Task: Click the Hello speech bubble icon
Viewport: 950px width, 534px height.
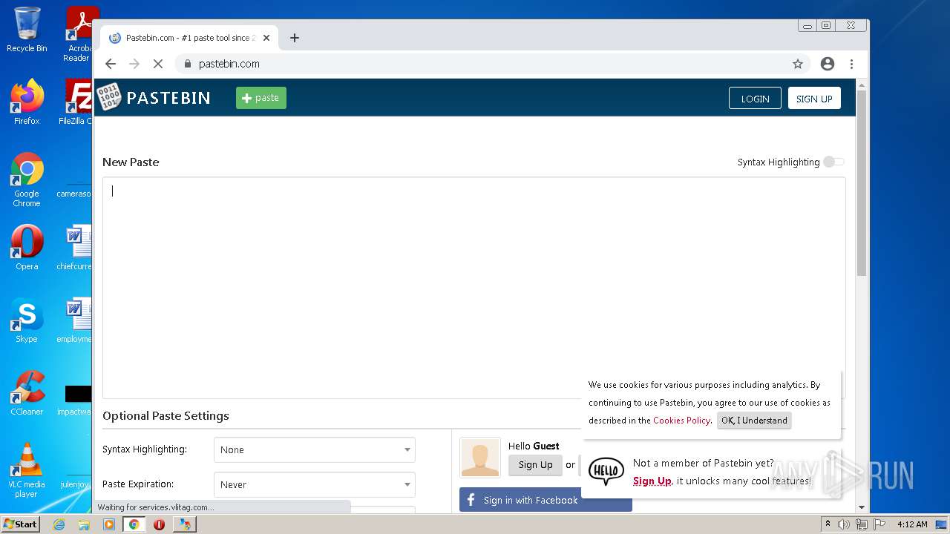Action: pos(606,472)
